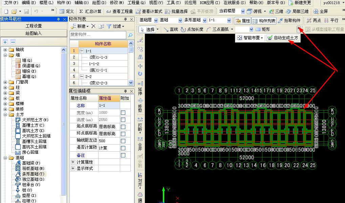Click the Save disk icon in the toolbar
345x203 pixels.
(x=26, y=11)
